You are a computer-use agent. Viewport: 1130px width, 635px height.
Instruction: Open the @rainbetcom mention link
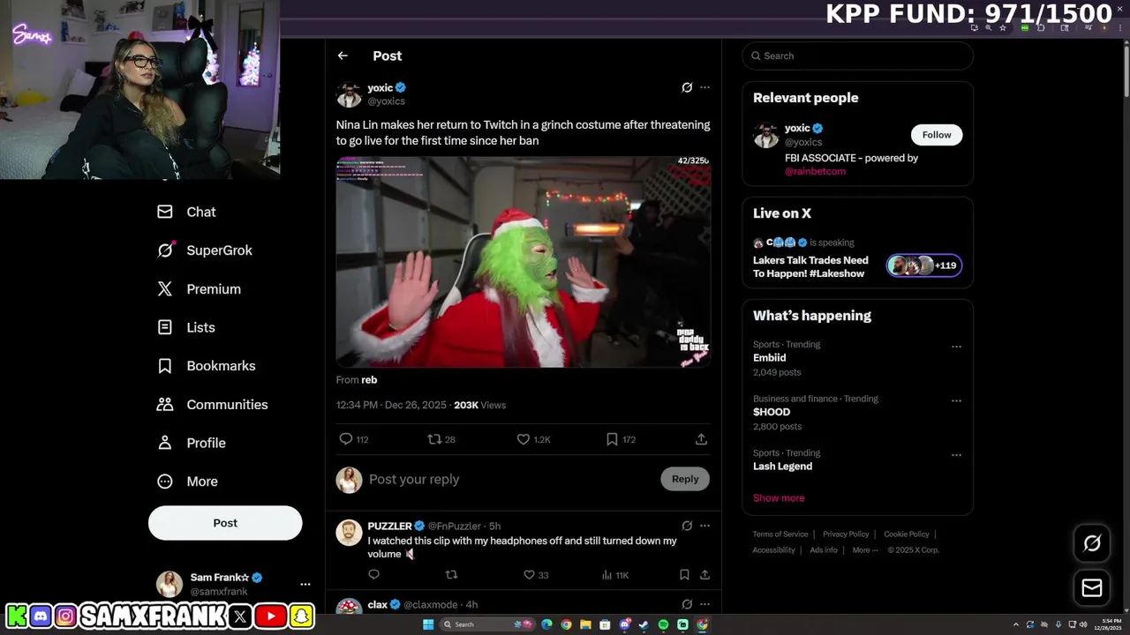[815, 171]
